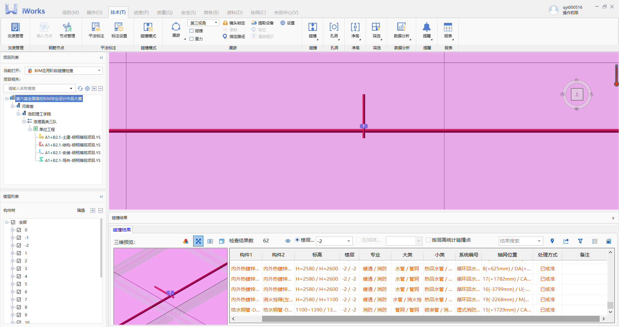Open the 数据分析 tool
This screenshot has height=327, width=619.
point(401,30)
